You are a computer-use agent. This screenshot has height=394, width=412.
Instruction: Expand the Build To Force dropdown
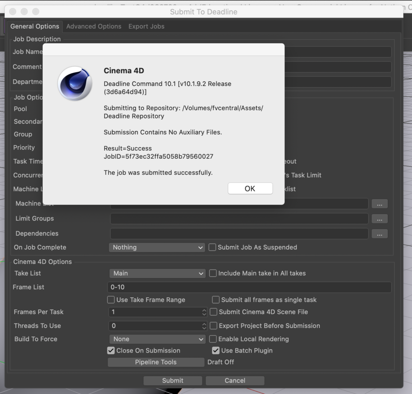point(157,339)
